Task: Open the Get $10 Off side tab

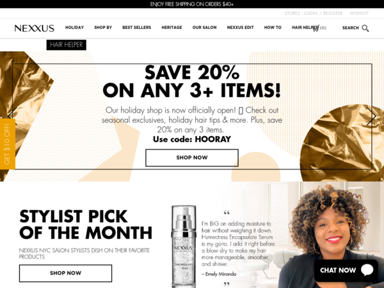Action: 8,144
